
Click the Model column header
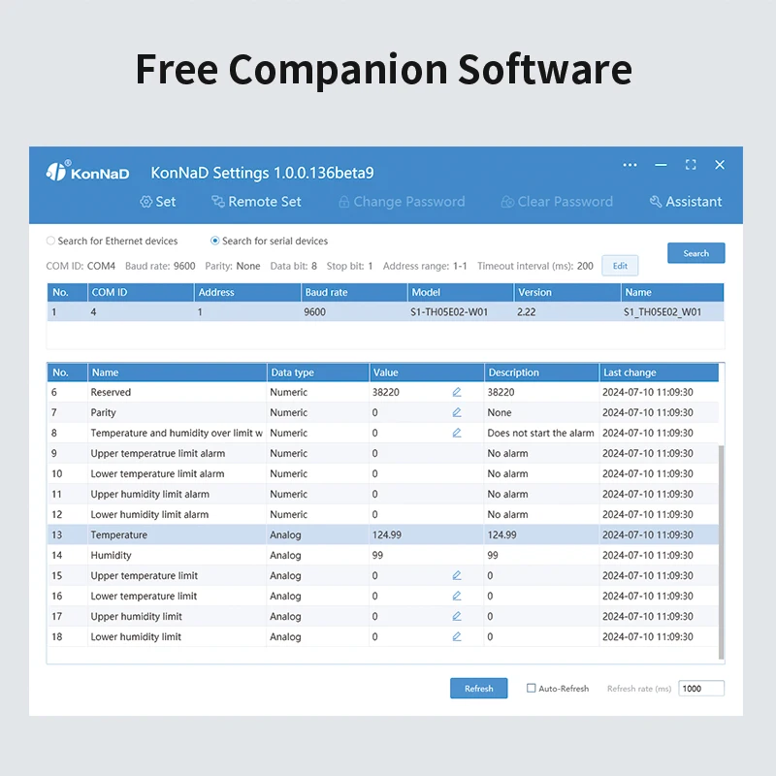460,292
